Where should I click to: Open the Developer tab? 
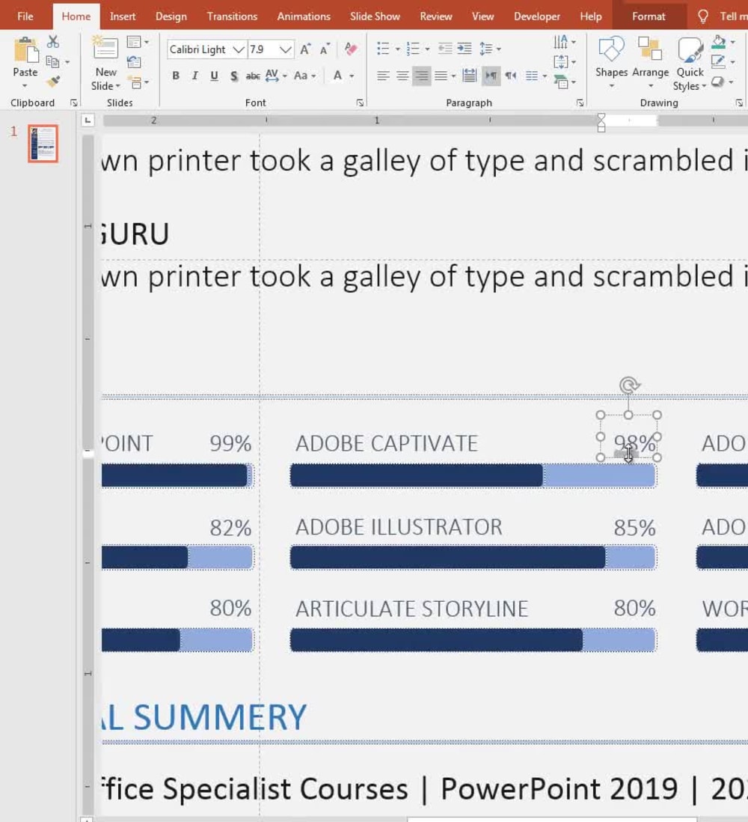pos(537,16)
